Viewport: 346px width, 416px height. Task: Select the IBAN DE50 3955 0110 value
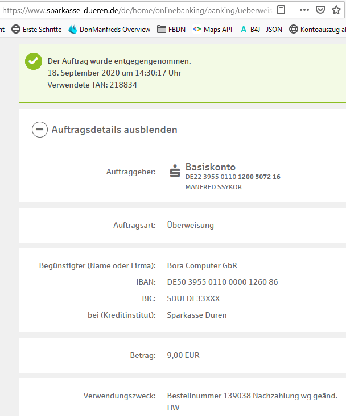(x=222, y=282)
